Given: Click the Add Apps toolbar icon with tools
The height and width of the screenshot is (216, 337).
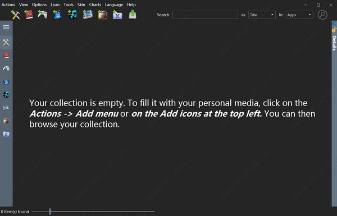Looking at the screenshot, I should tap(15, 15).
